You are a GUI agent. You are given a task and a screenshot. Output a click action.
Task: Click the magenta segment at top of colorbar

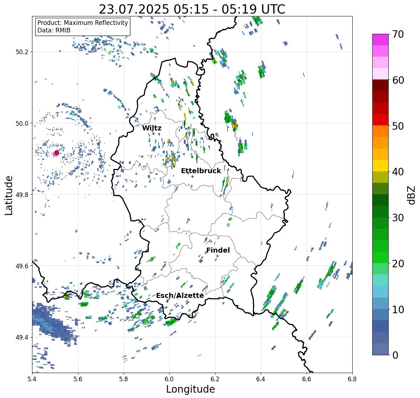[380, 40]
